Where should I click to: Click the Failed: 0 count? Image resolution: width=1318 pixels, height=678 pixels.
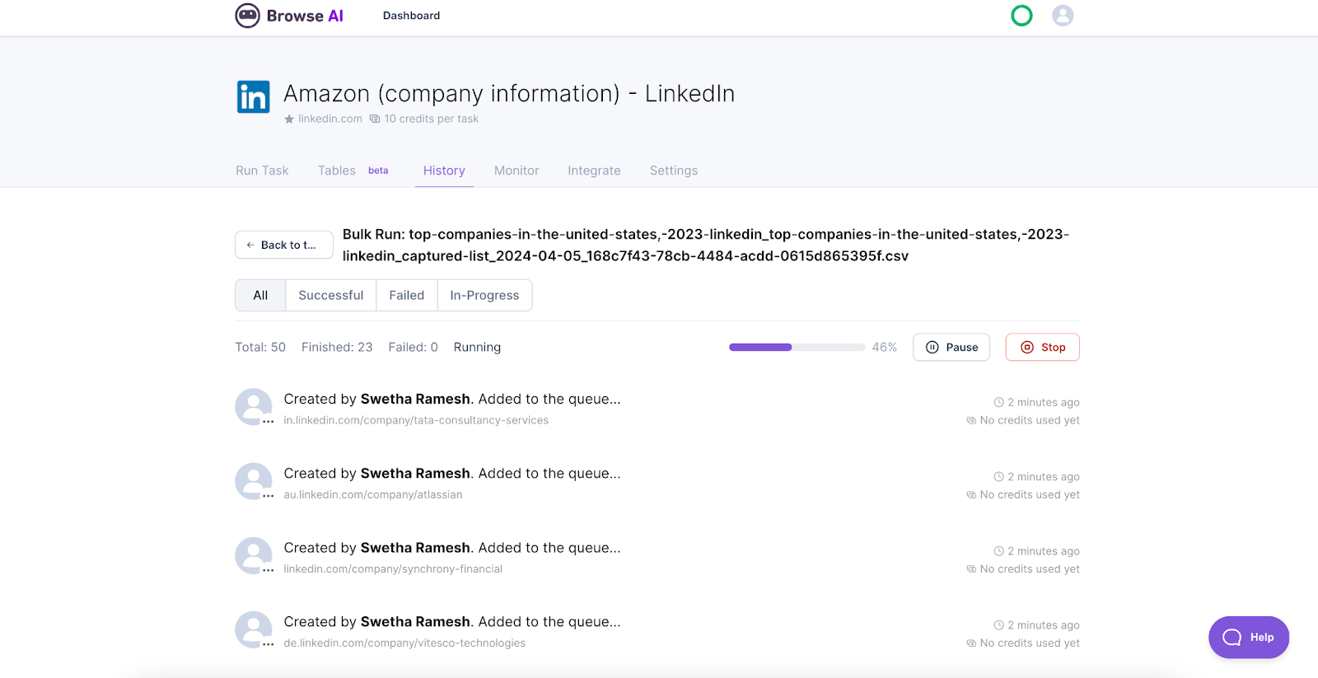click(x=413, y=347)
